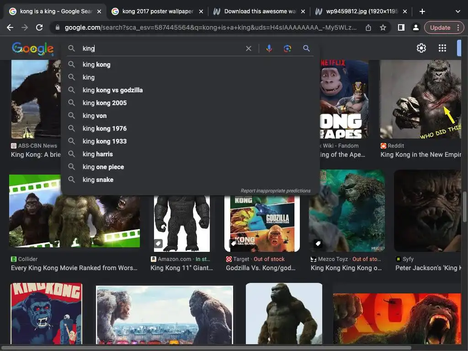The width and height of the screenshot is (468, 351).
Task: Click 'Every King Kong Movie Ranked' link
Action: tap(74, 268)
